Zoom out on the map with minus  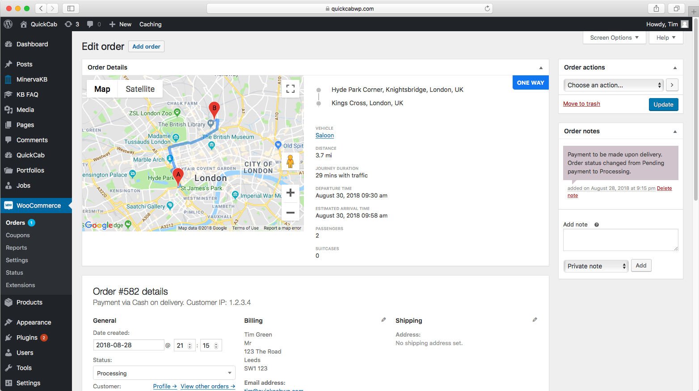click(290, 212)
